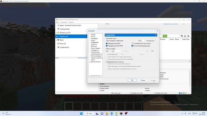Open Speed - Download Torrents Faster entry

70,25
